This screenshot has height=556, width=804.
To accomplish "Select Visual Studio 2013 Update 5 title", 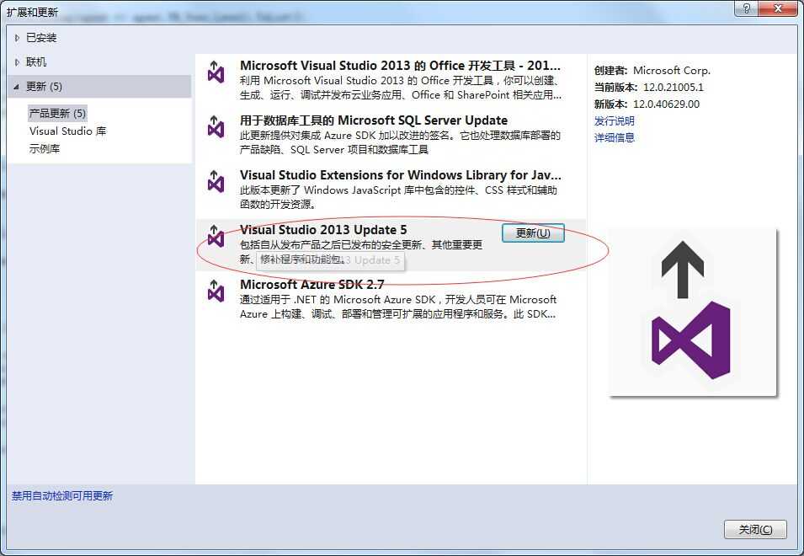I will (x=323, y=230).
